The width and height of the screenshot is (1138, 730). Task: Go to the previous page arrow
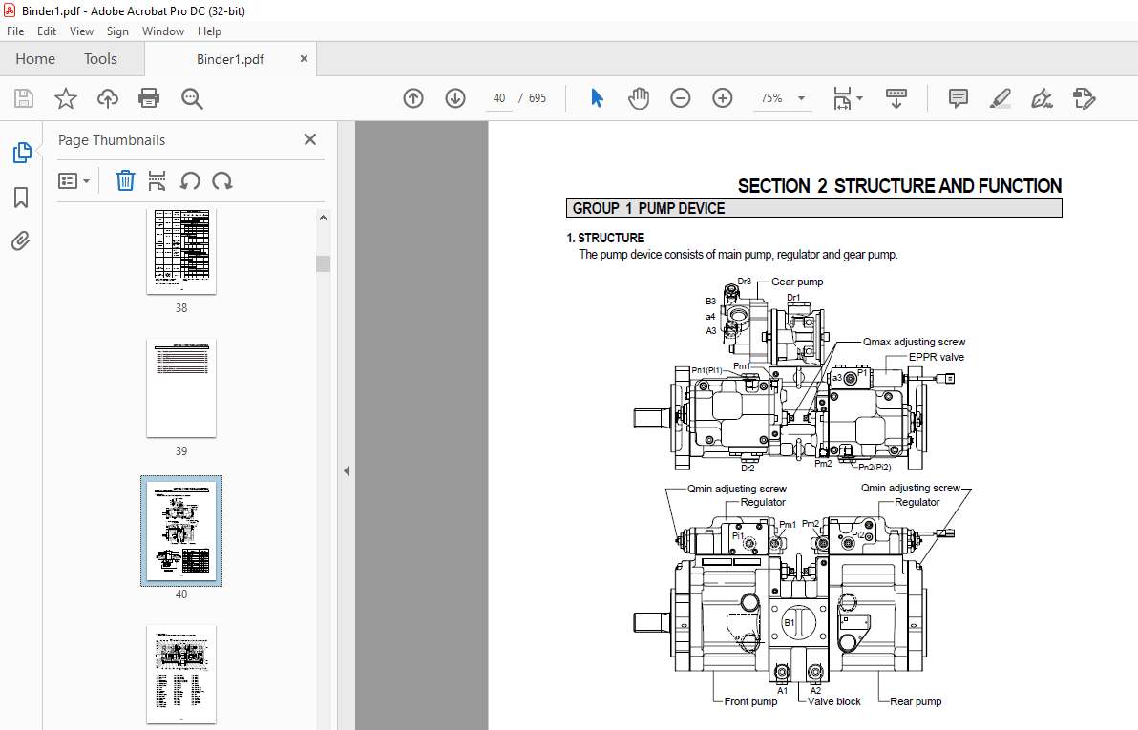point(413,98)
